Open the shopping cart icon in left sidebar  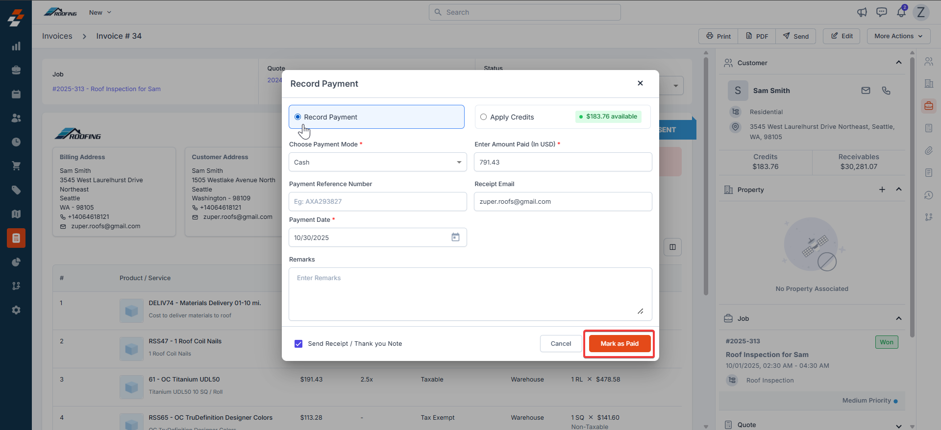click(16, 166)
